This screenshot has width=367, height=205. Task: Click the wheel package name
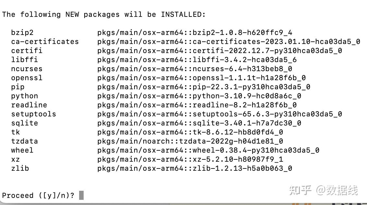22,150
